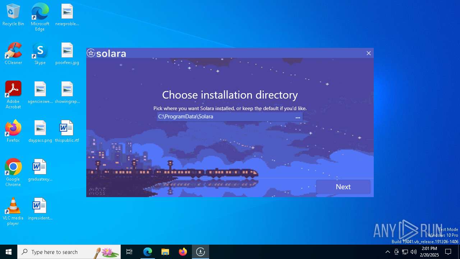The width and height of the screenshot is (460, 259).
Task: Open Task View on the taskbar
Action: pos(129,252)
